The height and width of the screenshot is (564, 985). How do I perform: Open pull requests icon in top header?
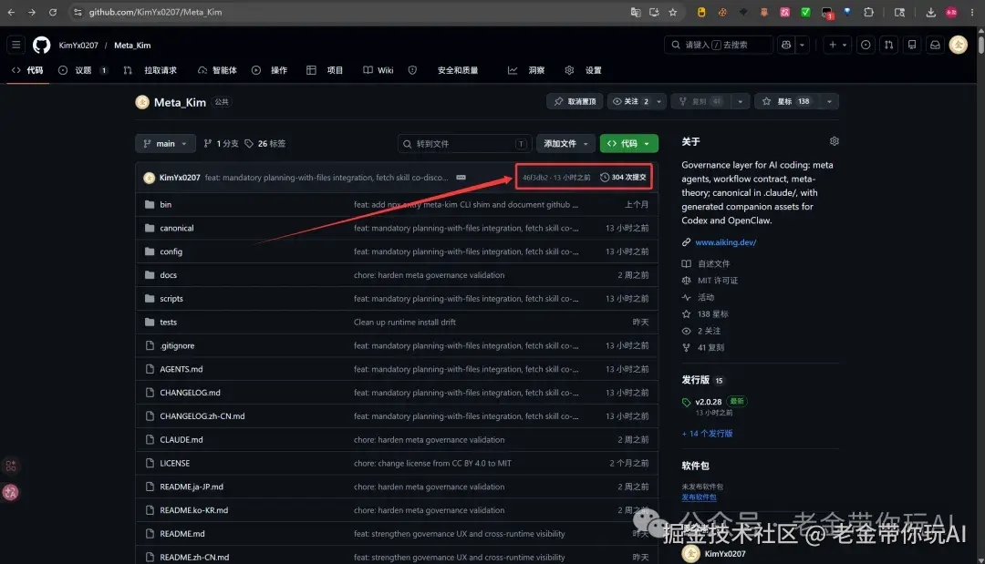pyautogui.click(x=889, y=45)
